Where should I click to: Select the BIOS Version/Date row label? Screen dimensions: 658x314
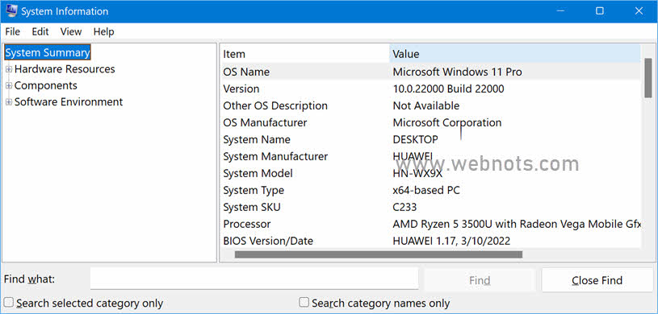(268, 241)
